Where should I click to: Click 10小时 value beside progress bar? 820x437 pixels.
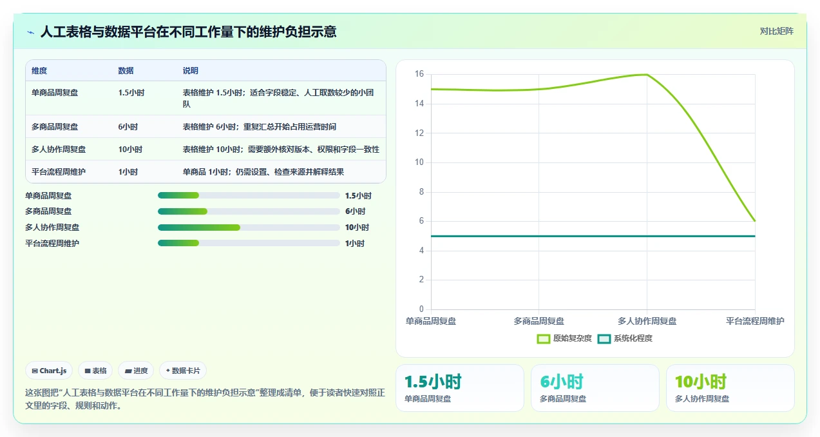click(x=357, y=228)
